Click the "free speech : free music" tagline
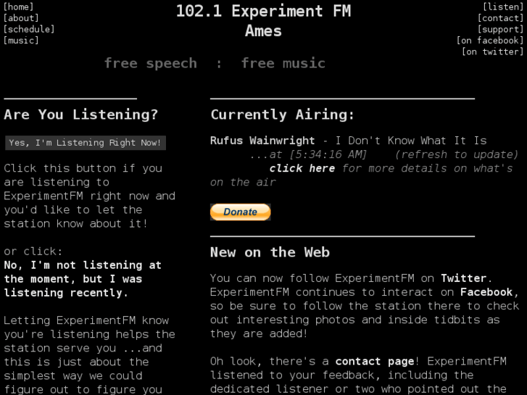This screenshot has width=527, height=395. click(215, 63)
